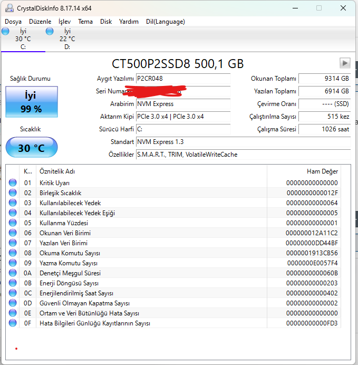Open the Dil(Language) menu
Image resolution: width=358 pixels, height=365 pixels.
(x=166, y=22)
